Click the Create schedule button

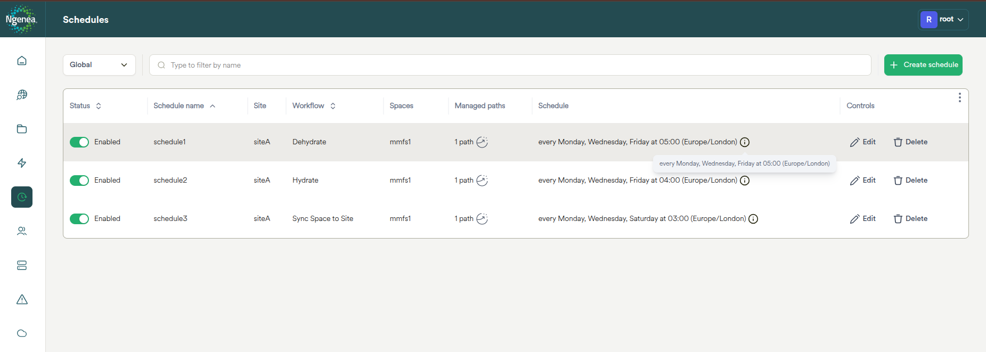point(923,65)
